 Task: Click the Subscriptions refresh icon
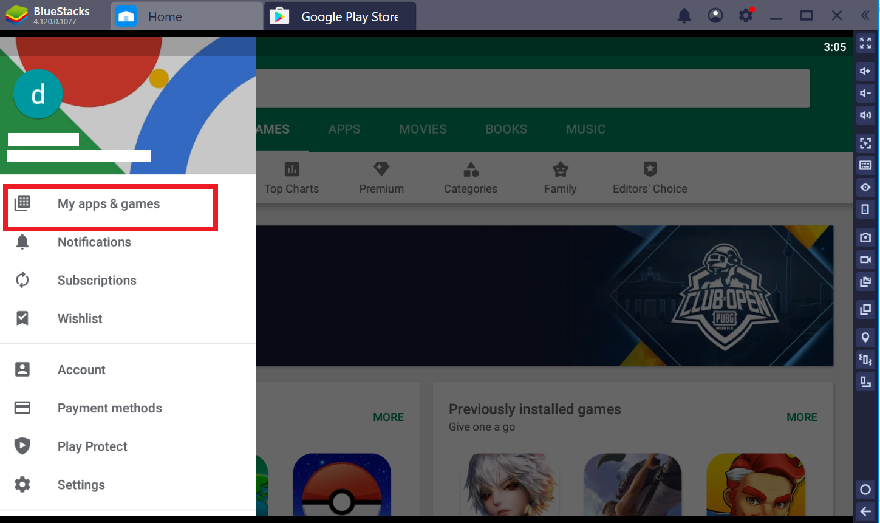coord(22,280)
